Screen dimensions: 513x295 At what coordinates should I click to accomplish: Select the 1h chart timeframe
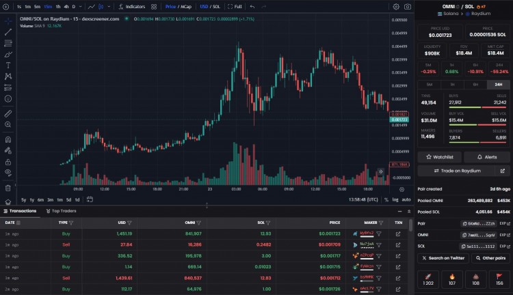57,6
